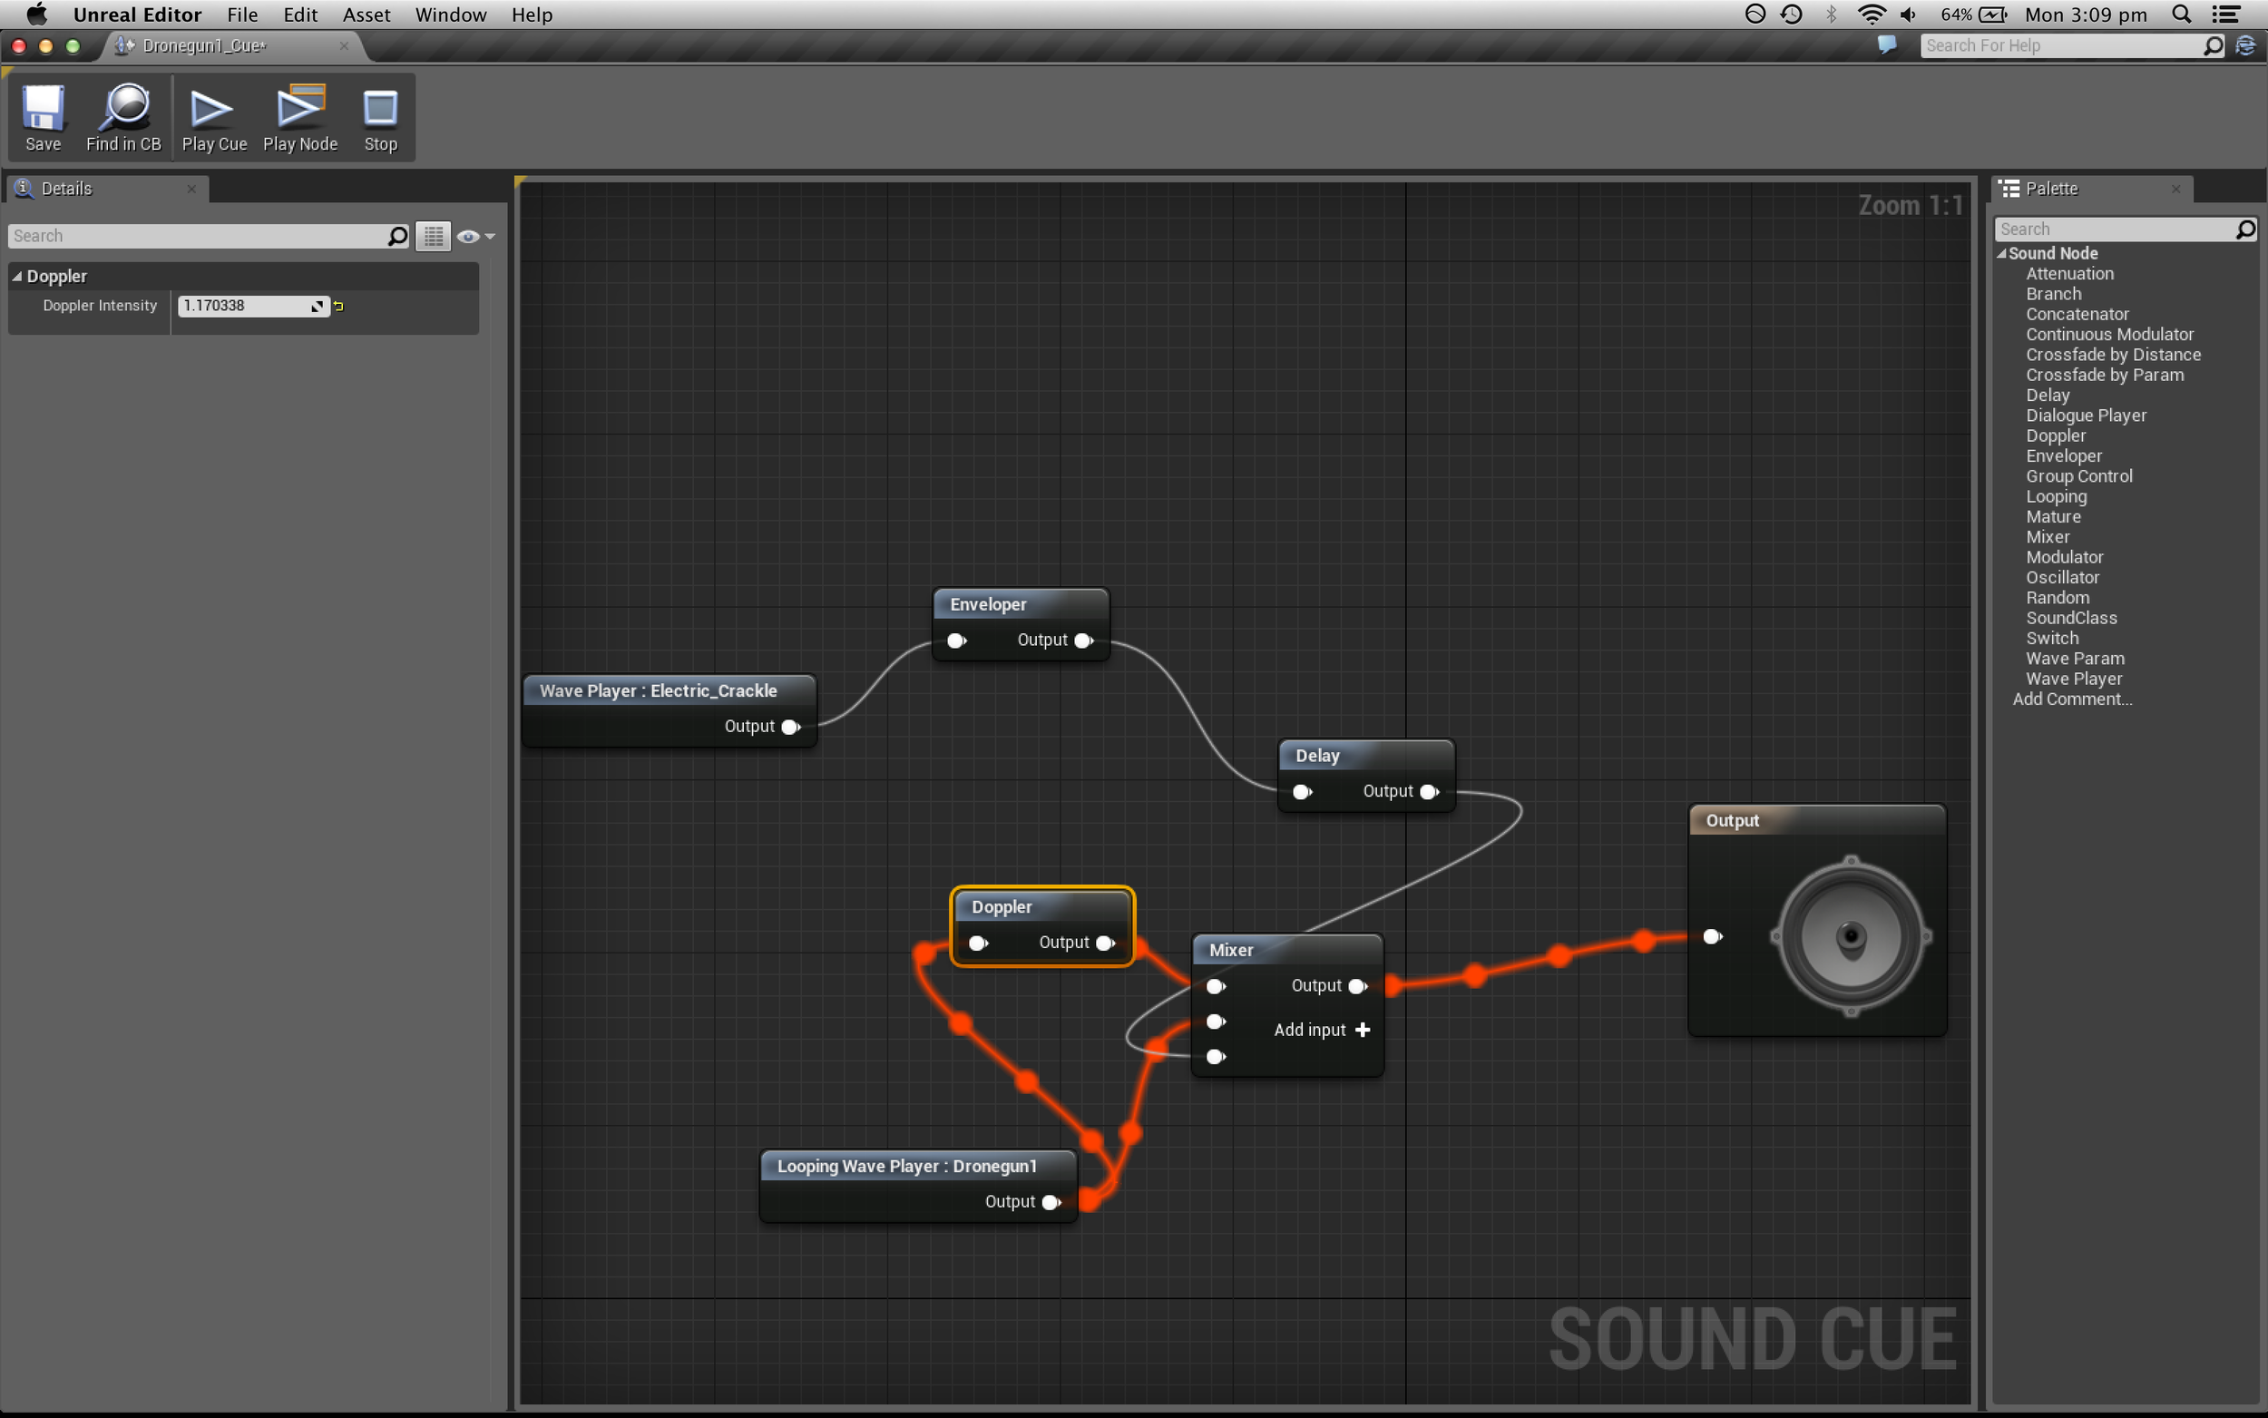Image resolution: width=2268 pixels, height=1418 pixels.
Task: Click the Wi-Fi menu bar icon
Action: [1871, 15]
